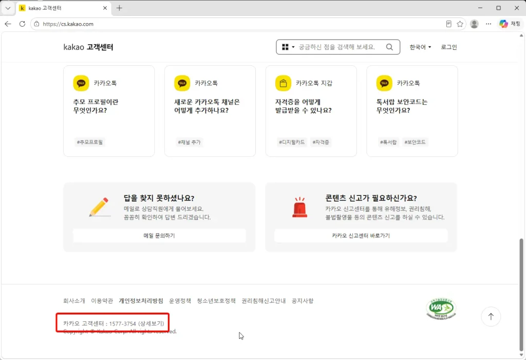Select the #디지털카드 tag
Screen dimensions: 526x360
292,142
